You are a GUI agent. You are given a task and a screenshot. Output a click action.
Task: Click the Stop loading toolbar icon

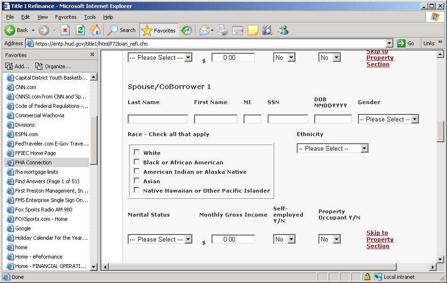tap(65, 30)
